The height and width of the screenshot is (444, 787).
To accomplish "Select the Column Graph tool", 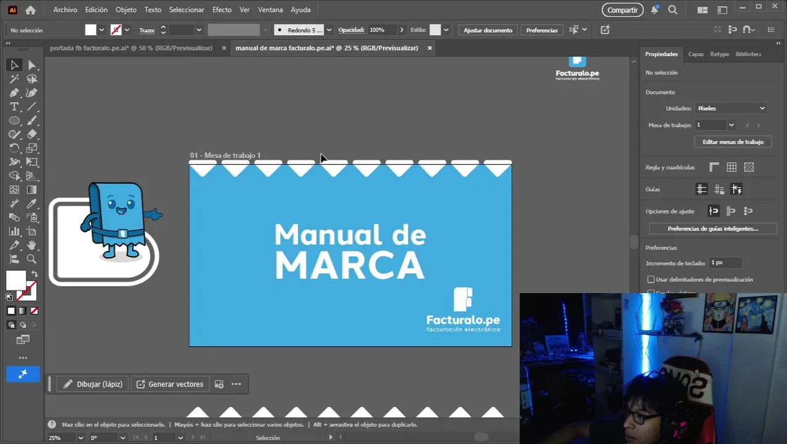I will point(14,231).
